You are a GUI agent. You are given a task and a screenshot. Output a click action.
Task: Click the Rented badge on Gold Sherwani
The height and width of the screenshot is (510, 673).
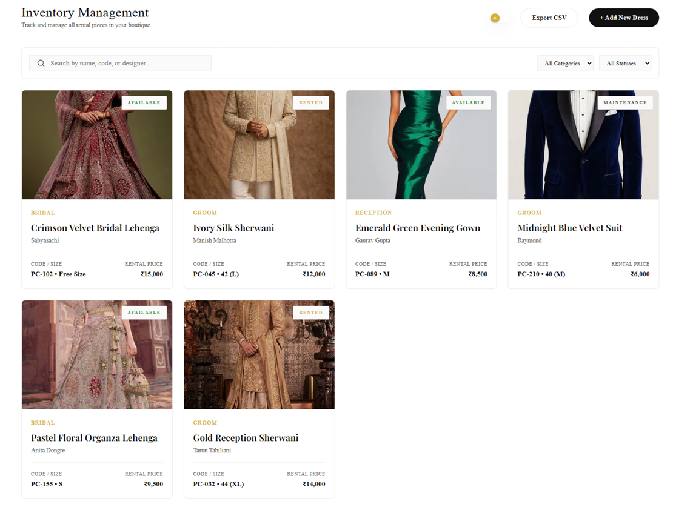311,313
